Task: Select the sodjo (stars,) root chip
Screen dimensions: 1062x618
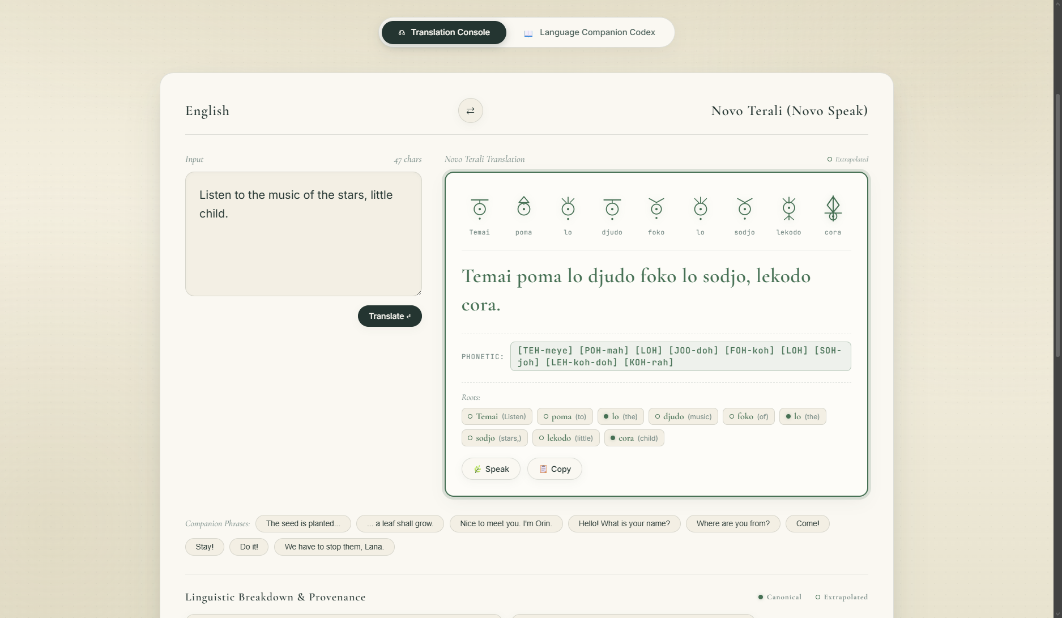Action: click(494, 438)
